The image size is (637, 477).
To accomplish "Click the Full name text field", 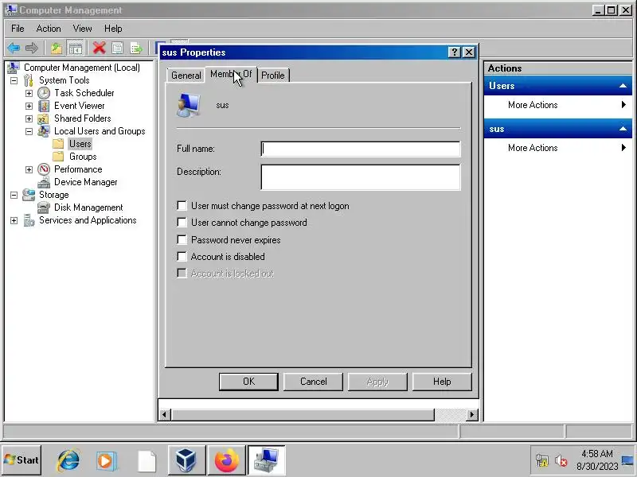I will click(x=361, y=149).
